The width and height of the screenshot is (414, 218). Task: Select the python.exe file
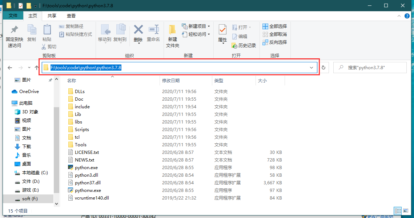coord(87,168)
